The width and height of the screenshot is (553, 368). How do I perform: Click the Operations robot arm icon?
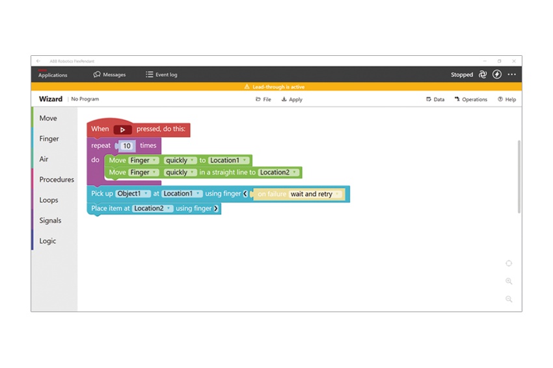tap(457, 99)
